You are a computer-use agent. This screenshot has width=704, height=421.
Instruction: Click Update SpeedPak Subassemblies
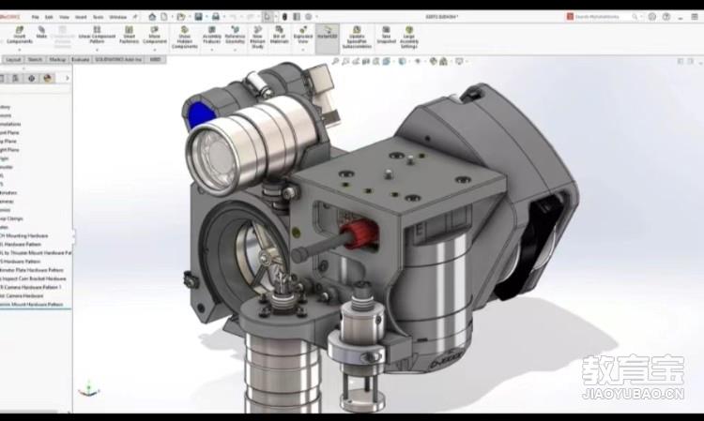point(357,38)
